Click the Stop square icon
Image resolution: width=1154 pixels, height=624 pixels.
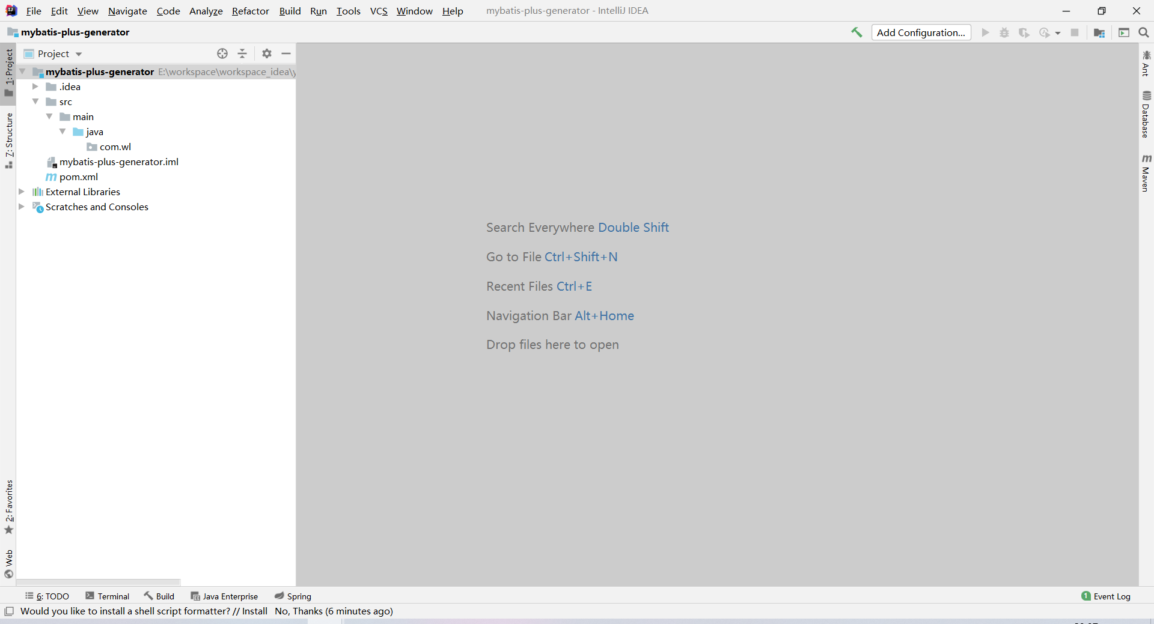[1075, 32]
